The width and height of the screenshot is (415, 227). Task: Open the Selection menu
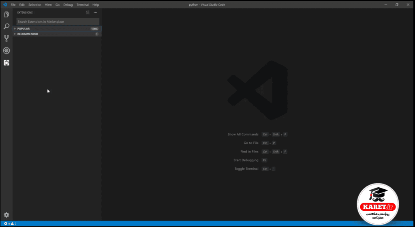click(35, 5)
